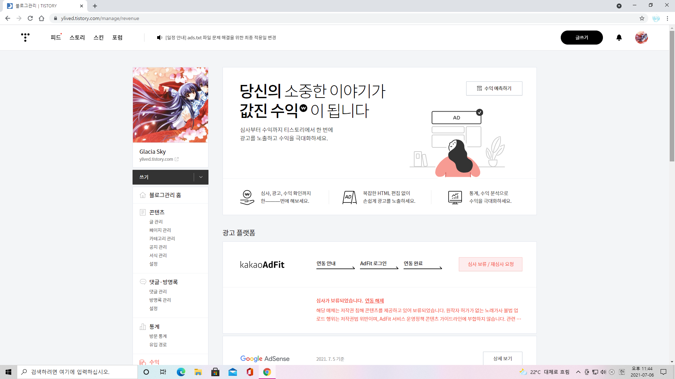The width and height of the screenshot is (675, 379).
Task: Open the notification bell
Action: point(619,38)
